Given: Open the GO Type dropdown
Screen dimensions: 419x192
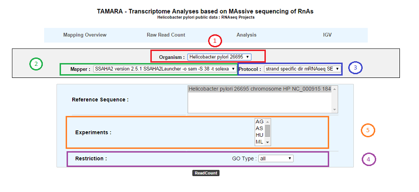Looking at the screenshot, I should 276,159.
